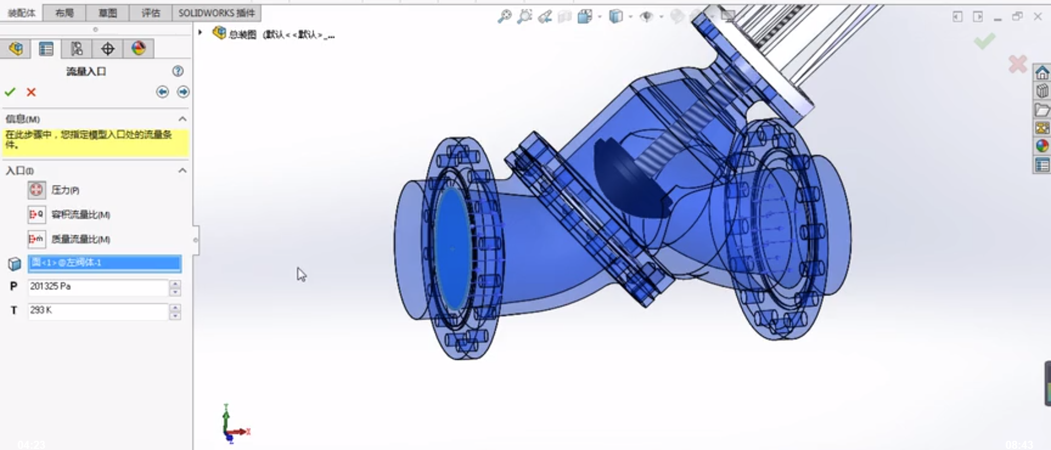Open the Design Library icon in task pane

click(1042, 91)
